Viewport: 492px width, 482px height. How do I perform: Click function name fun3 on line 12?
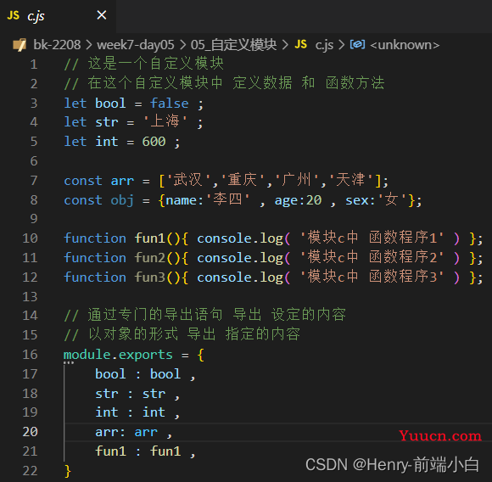(150, 277)
